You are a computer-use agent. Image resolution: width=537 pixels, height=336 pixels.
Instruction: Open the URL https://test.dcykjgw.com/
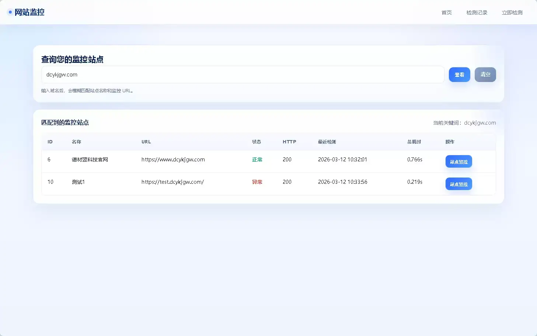[x=172, y=182]
